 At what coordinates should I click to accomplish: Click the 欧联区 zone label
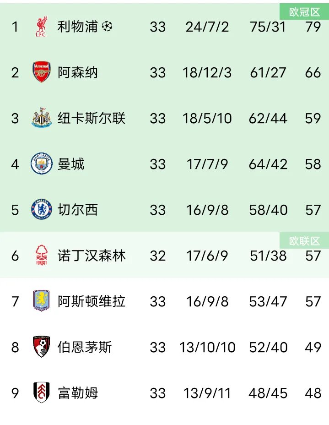[x=304, y=240]
